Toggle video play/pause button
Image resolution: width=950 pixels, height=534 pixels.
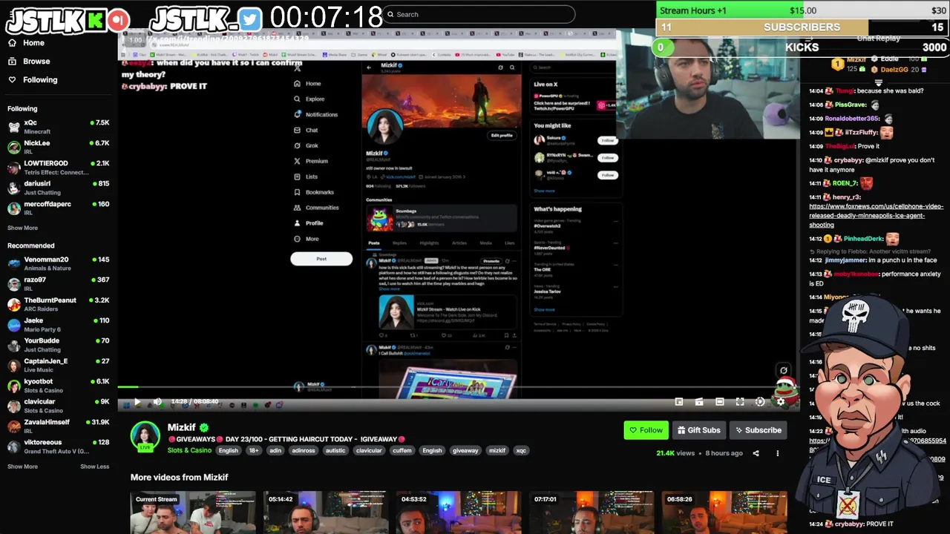137,401
